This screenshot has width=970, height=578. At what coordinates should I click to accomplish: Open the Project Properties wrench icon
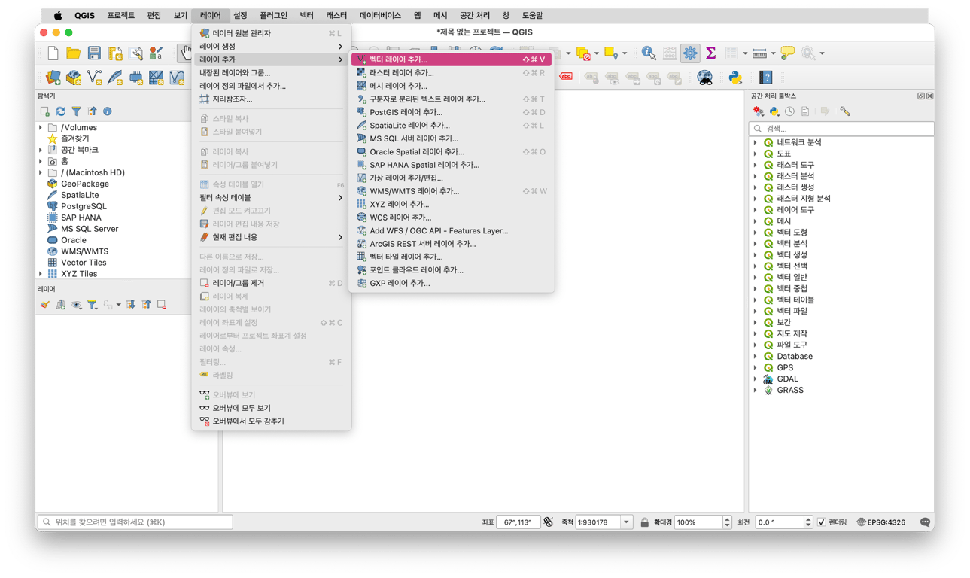(x=134, y=53)
